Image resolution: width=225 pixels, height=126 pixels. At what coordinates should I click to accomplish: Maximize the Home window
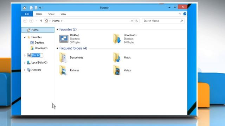coord(175,7)
